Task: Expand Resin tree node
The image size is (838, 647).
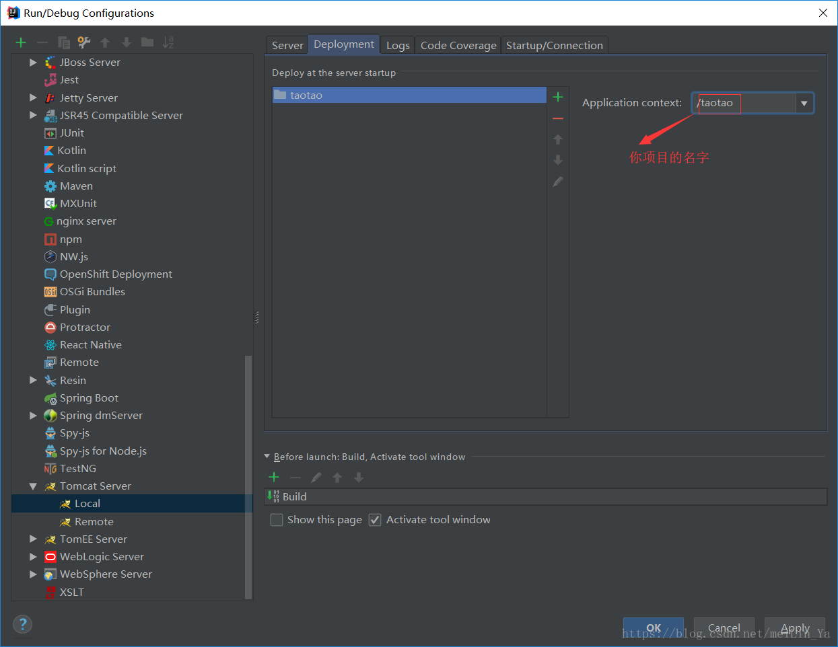Action: tap(33, 380)
